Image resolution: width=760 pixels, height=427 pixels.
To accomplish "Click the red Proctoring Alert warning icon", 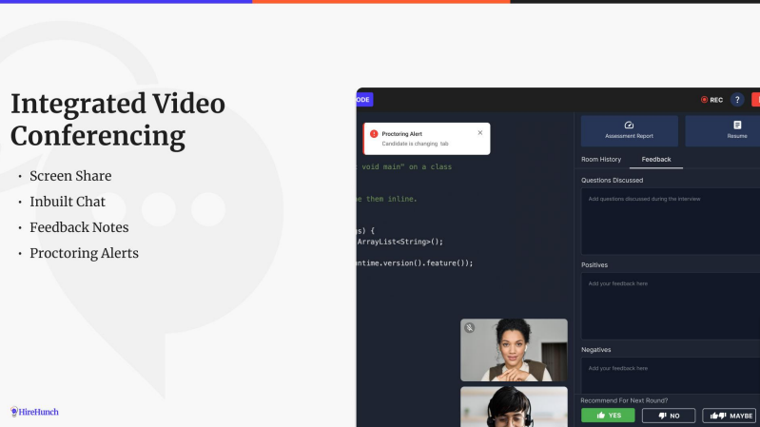I will pos(374,134).
